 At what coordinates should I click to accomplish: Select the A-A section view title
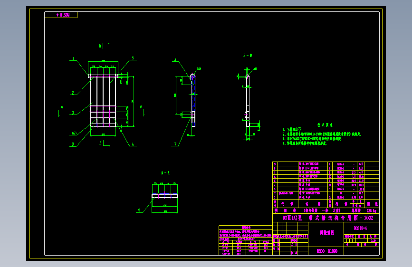coord(165,173)
